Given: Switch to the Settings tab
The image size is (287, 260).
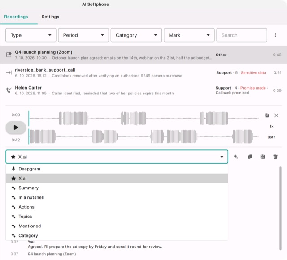Looking at the screenshot, I should (x=50, y=17).
